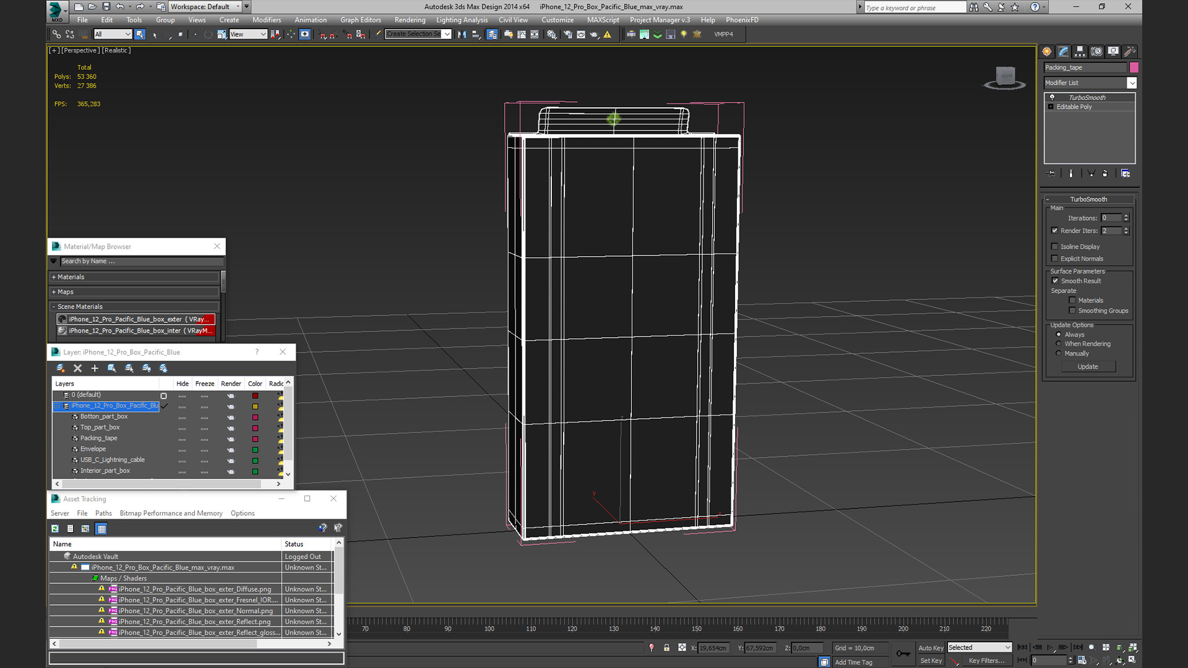The image size is (1188, 668).
Task: Open the Modifier List dropdown
Action: pyautogui.click(x=1132, y=83)
